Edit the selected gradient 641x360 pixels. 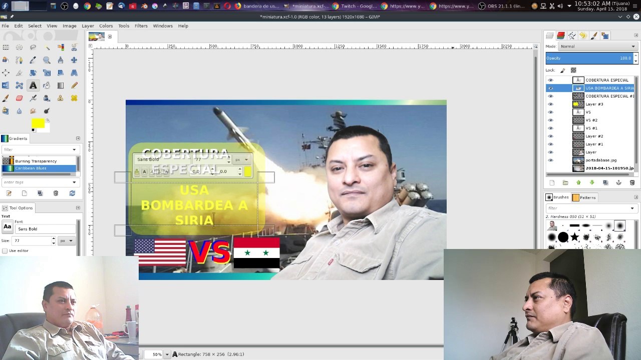click(9, 193)
